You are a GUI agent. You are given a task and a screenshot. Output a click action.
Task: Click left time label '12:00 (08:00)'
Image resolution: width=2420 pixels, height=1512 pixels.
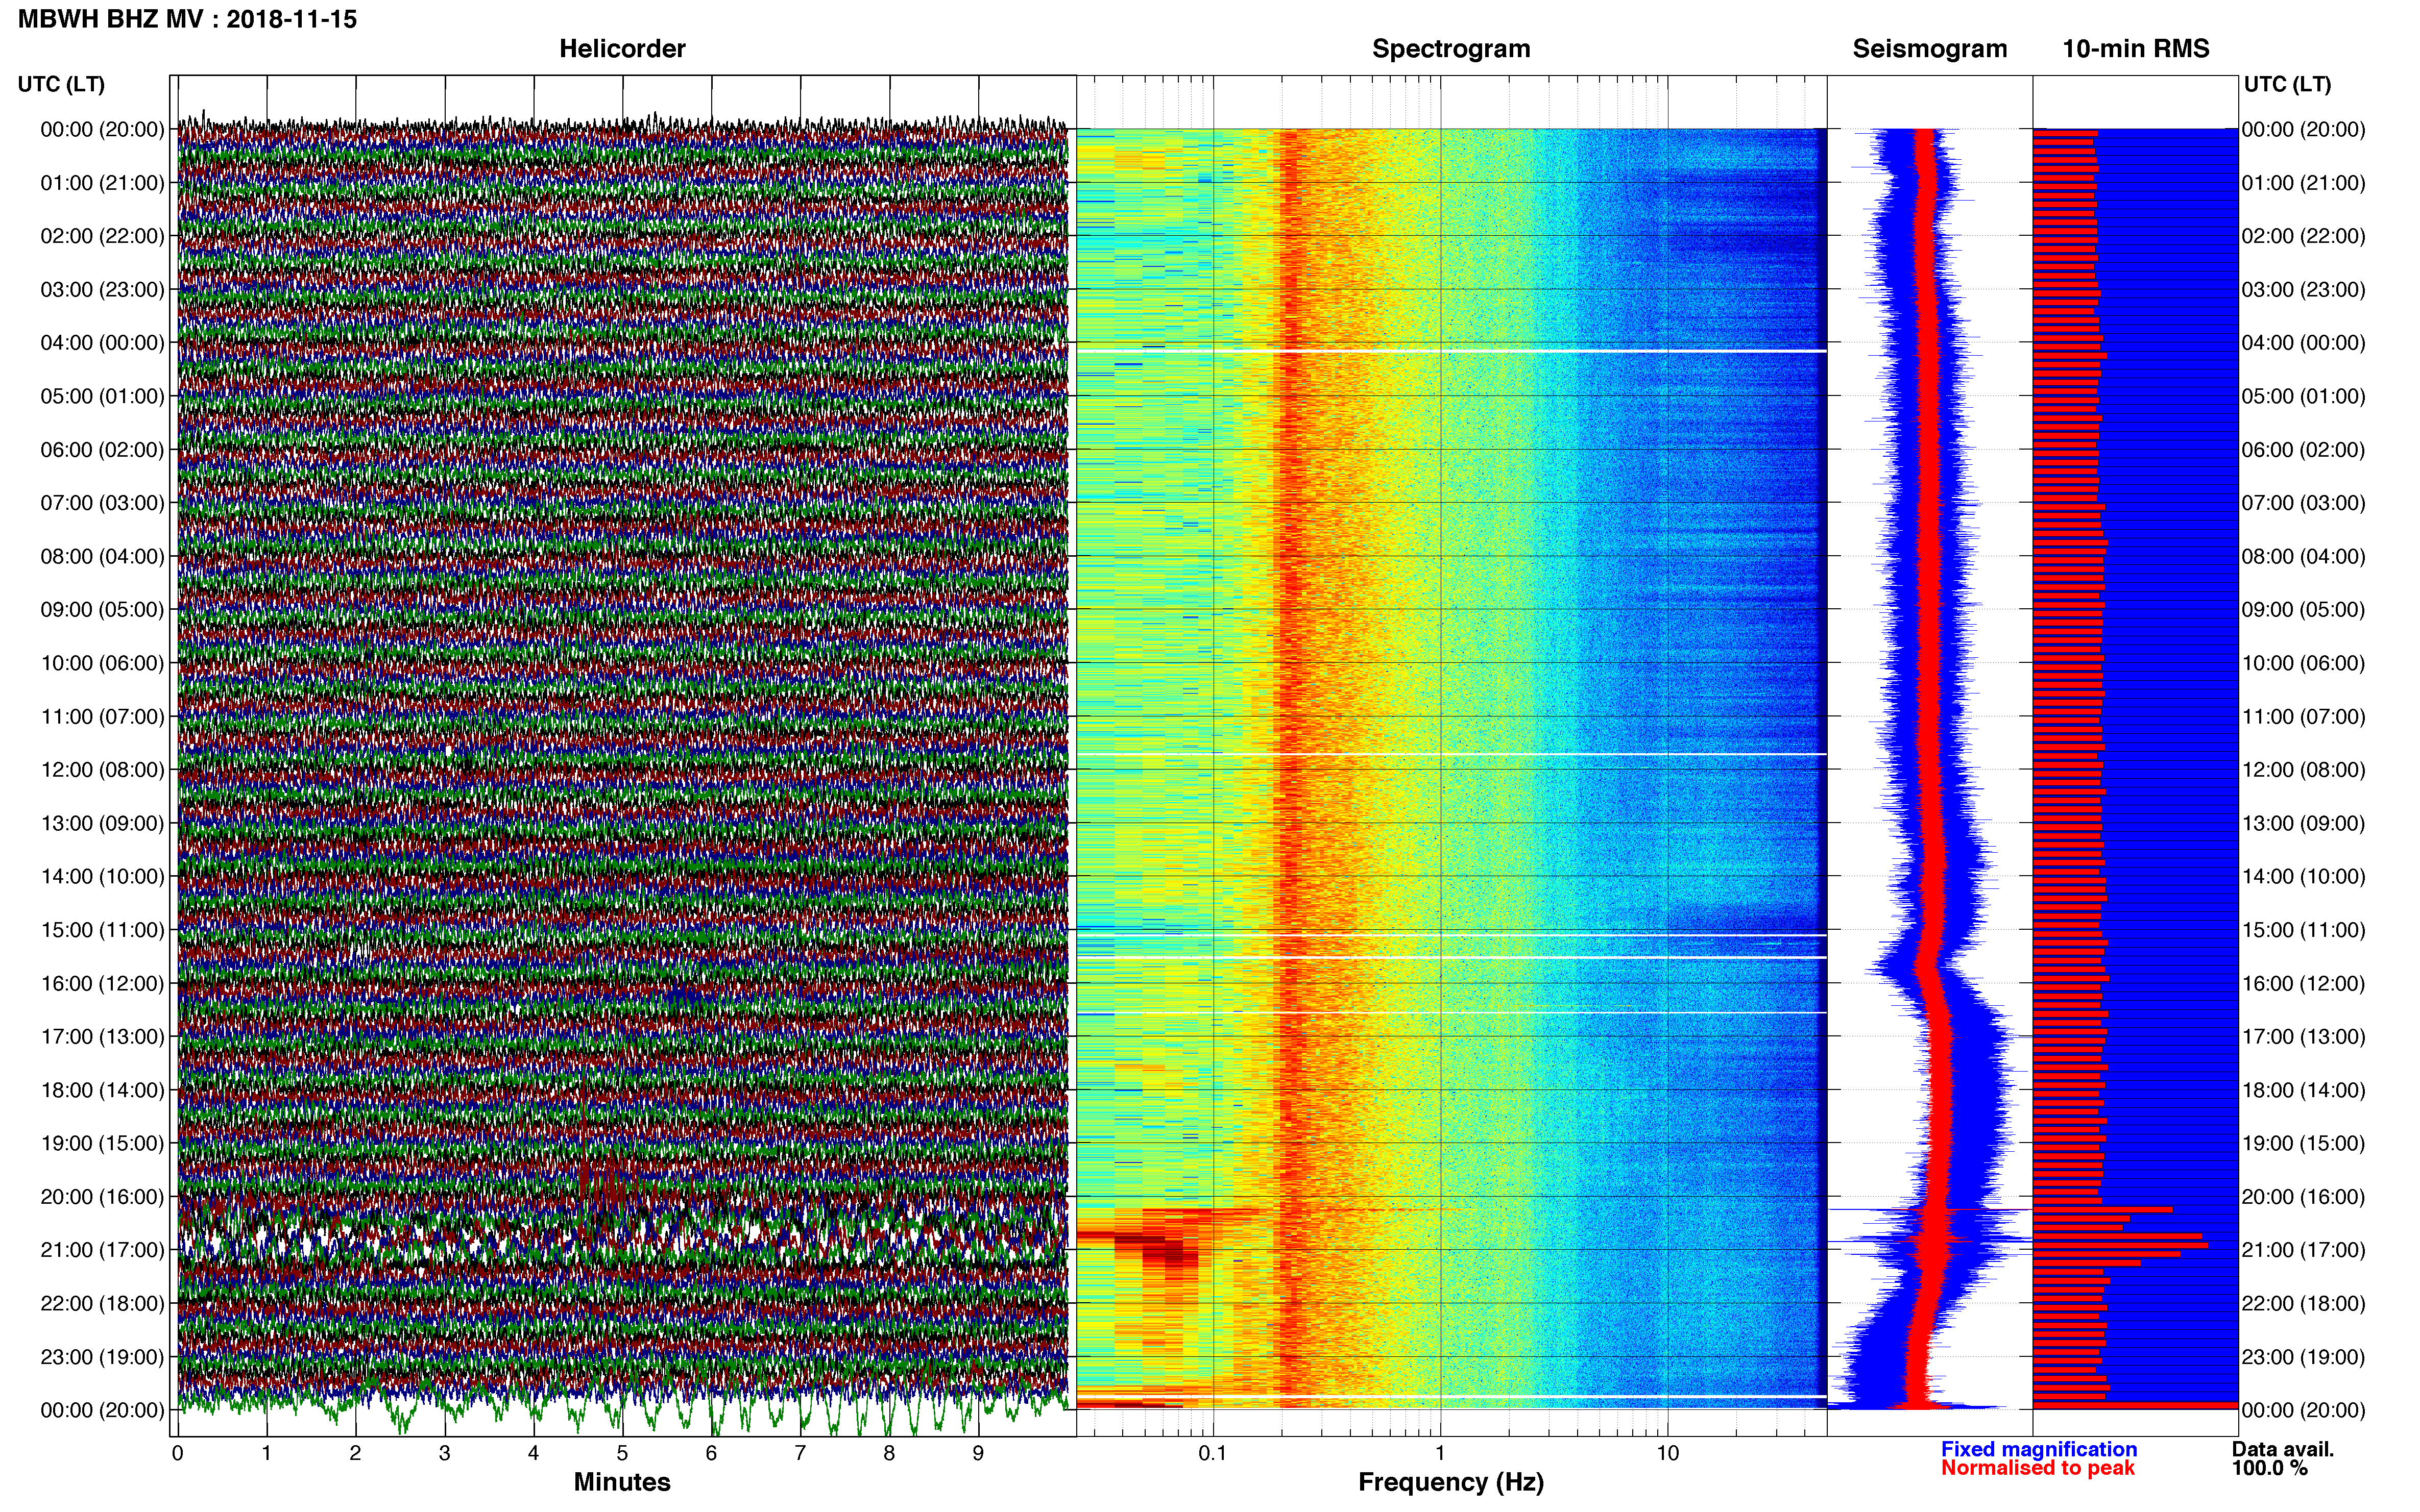[x=102, y=770]
